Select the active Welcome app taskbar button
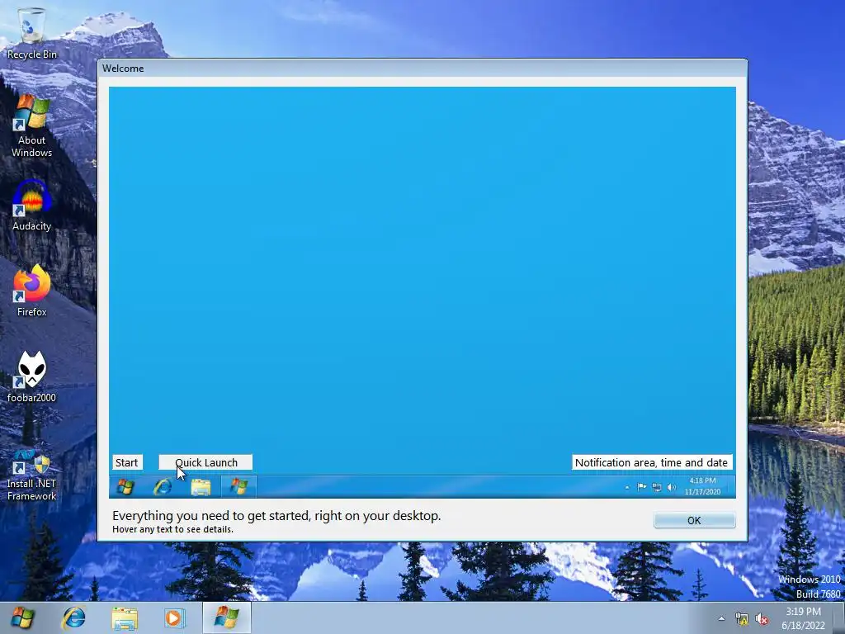845x634 pixels. (x=226, y=617)
